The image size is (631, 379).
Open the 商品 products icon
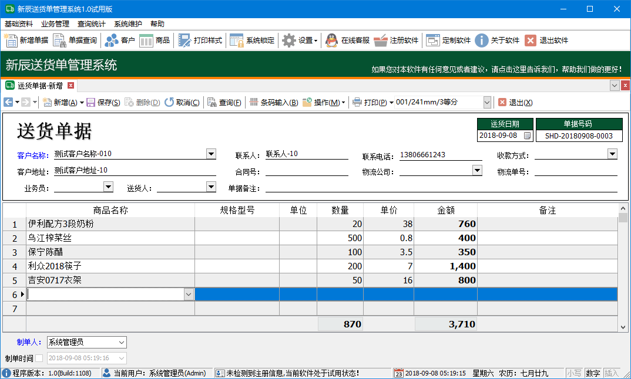point(146,40)
